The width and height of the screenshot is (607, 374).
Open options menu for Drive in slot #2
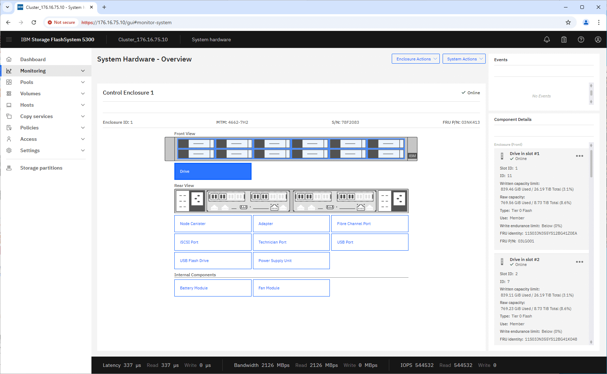tap(580, 262)
